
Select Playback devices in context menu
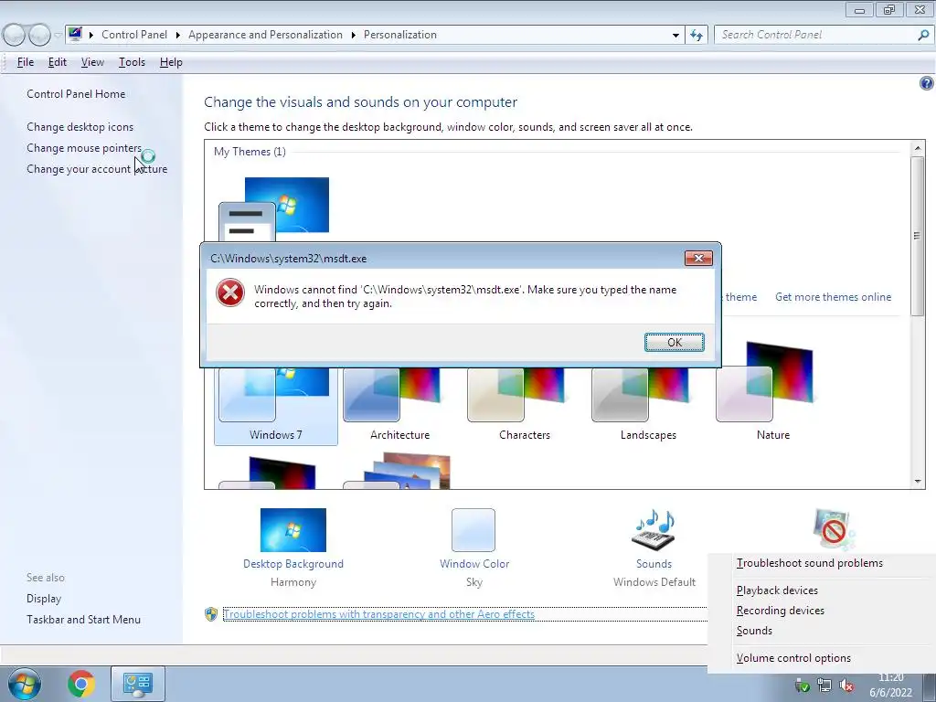777,590
